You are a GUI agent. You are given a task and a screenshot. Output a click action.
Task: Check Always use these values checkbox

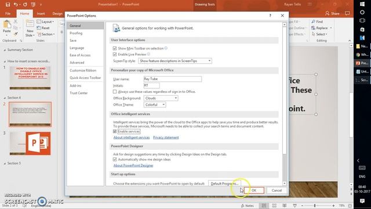click(x=115, y=92)
